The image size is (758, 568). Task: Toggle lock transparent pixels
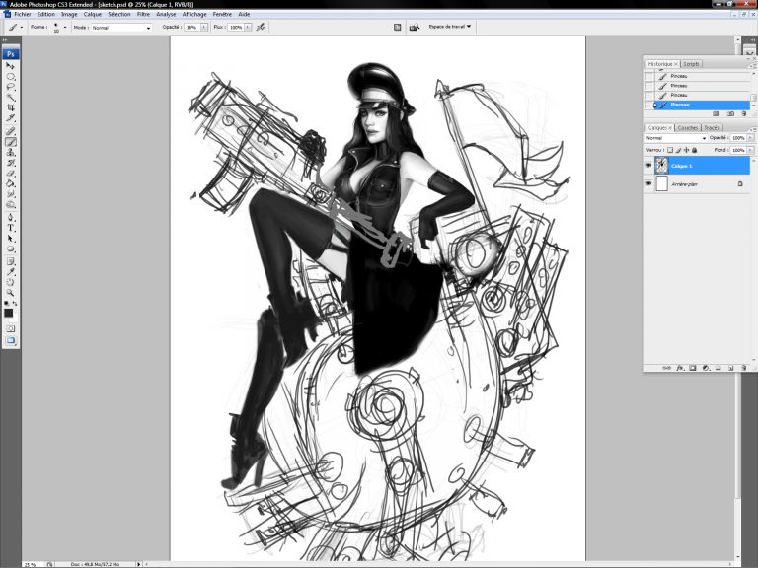pyautogui.click(x=670, y=150)
